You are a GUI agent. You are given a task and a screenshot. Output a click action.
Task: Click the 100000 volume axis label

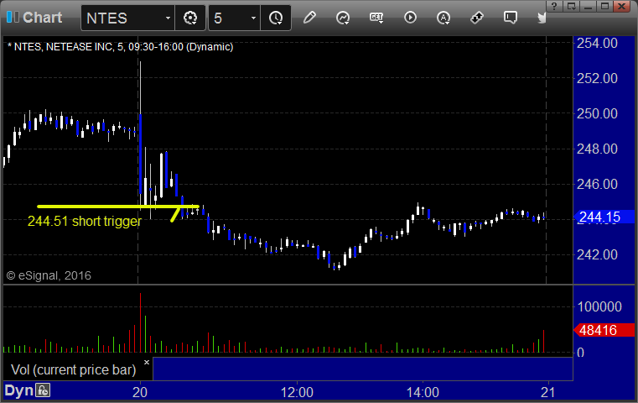[x=599, y=306]
